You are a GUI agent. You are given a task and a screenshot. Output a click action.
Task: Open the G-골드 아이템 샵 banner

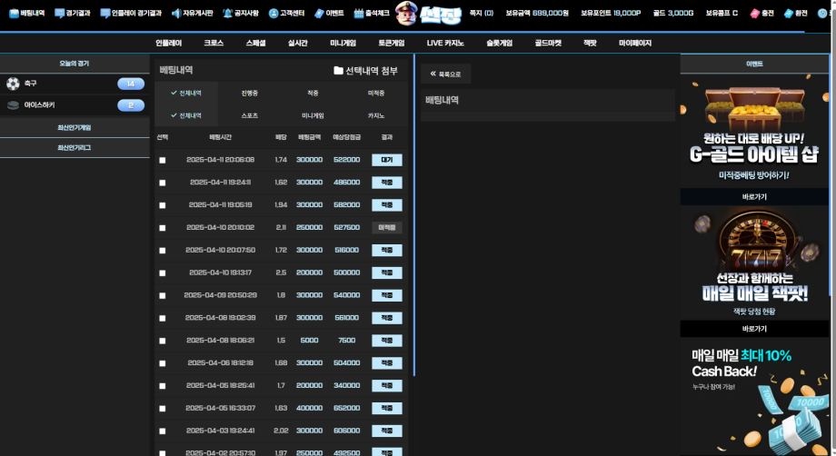(x=754, y=131)
